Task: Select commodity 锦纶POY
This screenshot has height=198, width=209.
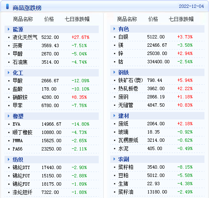Action: pyautogui.click(x=21, y=176)
